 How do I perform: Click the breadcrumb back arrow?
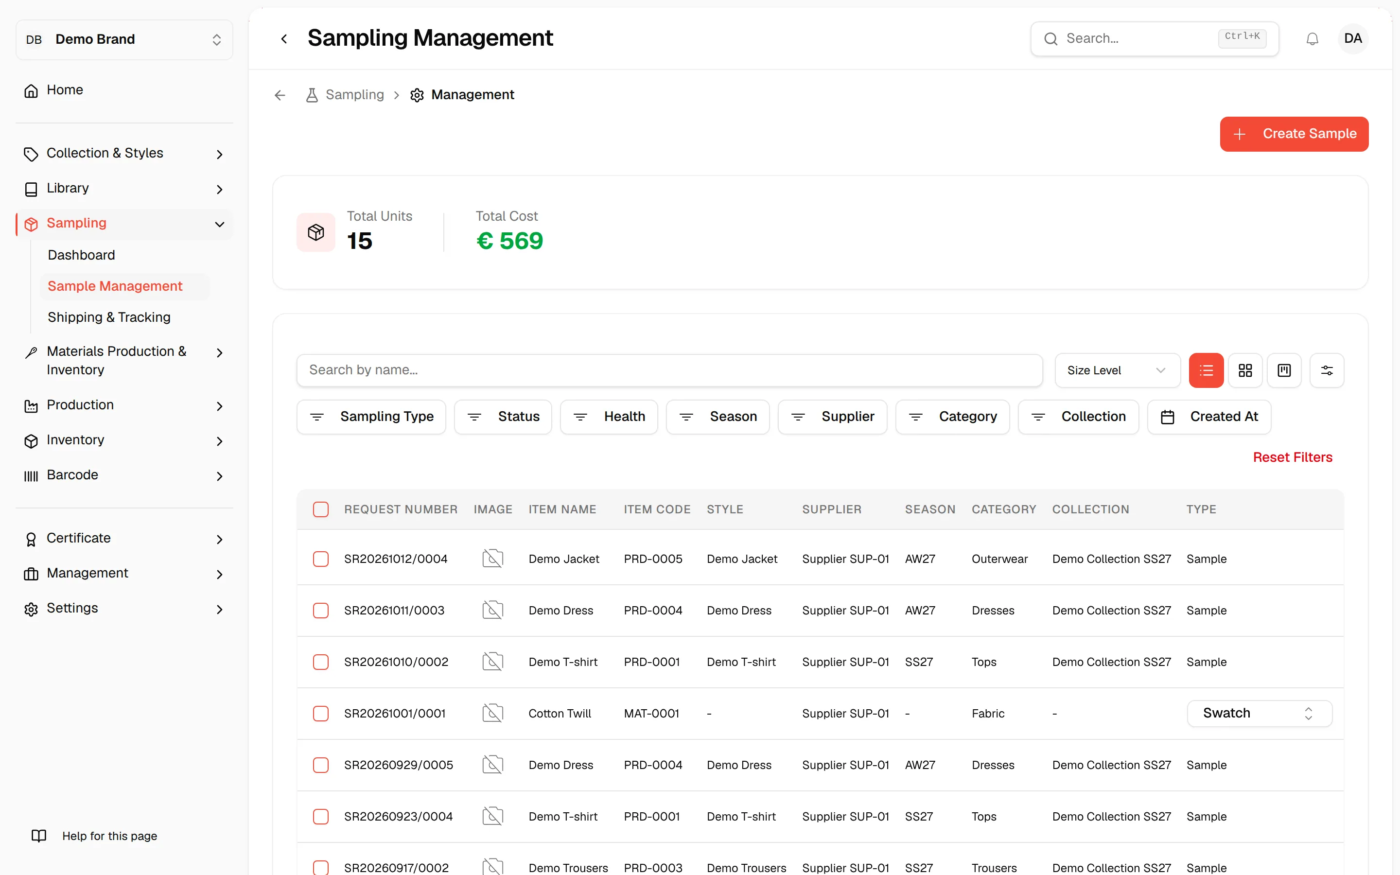pos(280,95)
